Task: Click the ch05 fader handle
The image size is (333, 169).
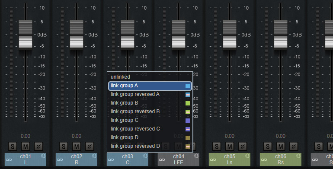Action: pos(230,35)
